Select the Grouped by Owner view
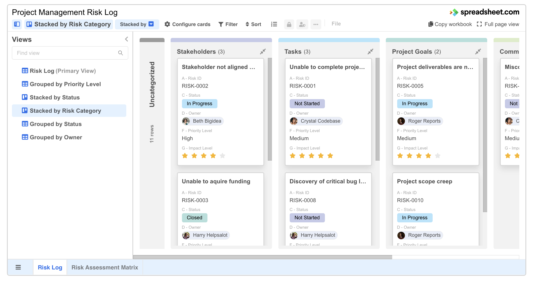The width and height of the screenshot is (534, 283). pyautogui.click(x=56, y=137)
